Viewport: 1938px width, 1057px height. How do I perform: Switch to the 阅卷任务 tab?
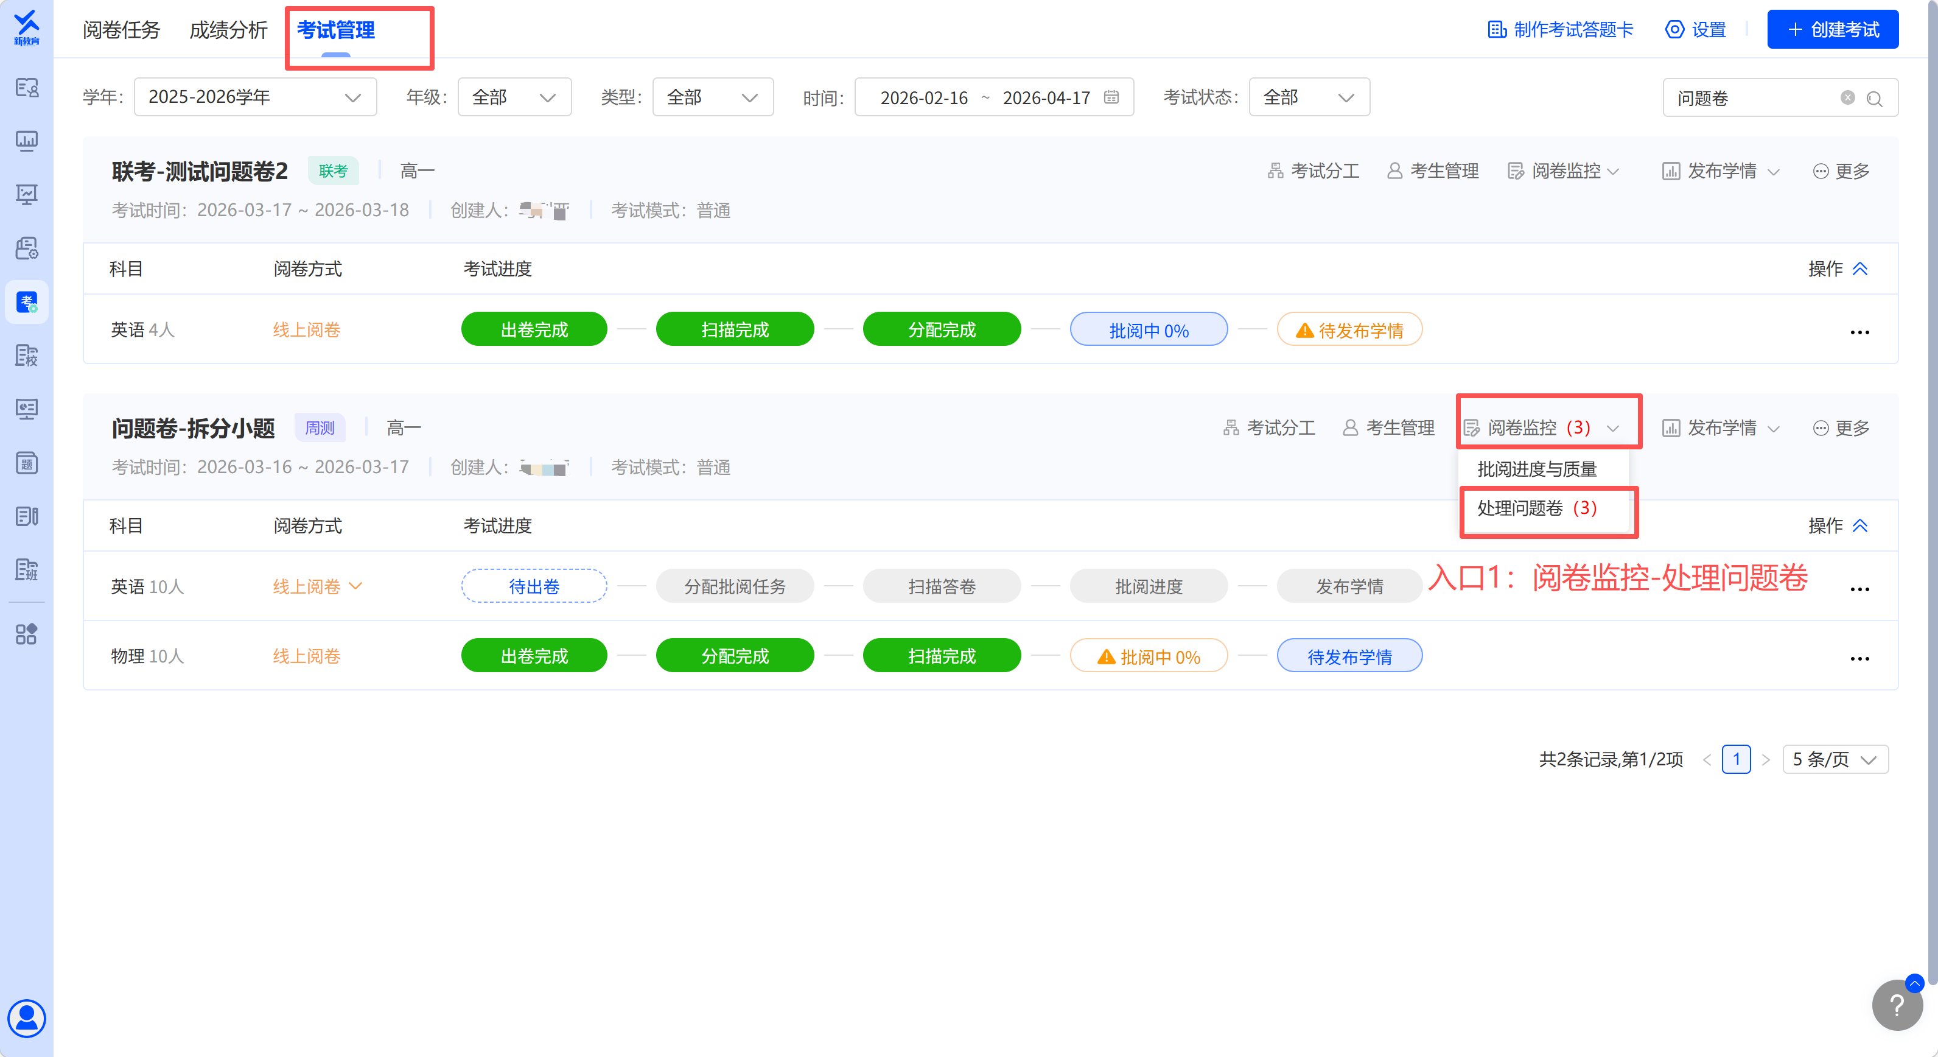121,30
